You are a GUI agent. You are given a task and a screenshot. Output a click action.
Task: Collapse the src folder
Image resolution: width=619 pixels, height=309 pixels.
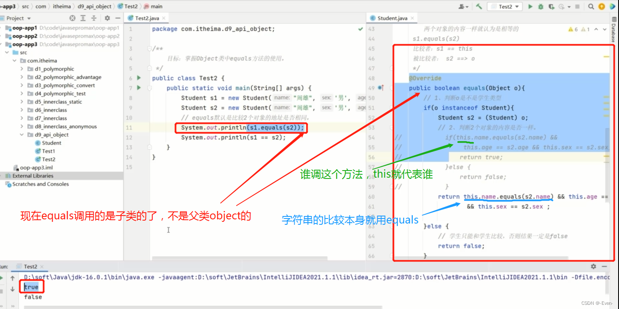7,53
